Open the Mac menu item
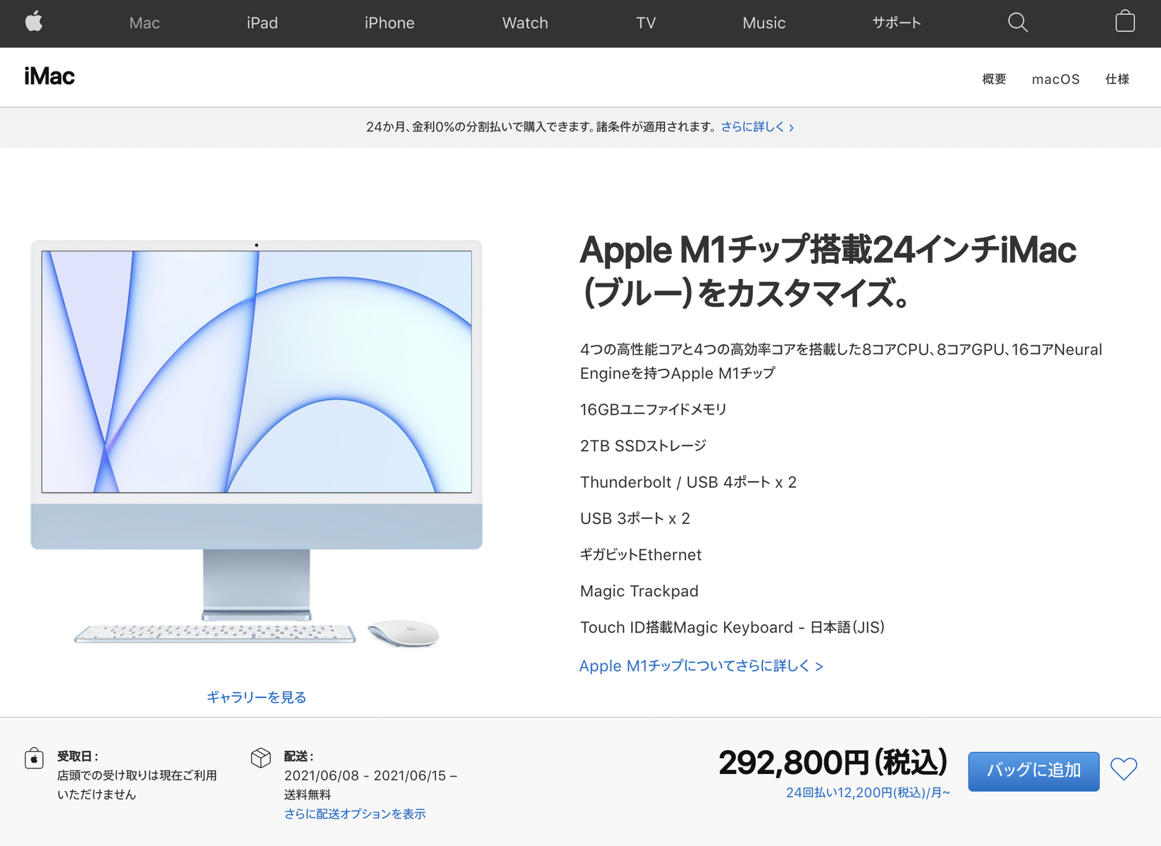1161x846 pixels. pyautogui.click(x=145, y=23)
